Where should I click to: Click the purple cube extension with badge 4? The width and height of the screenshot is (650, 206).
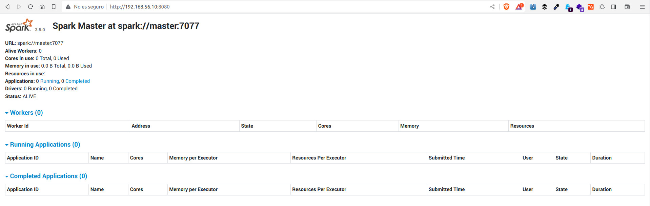(x=580, y=7)
